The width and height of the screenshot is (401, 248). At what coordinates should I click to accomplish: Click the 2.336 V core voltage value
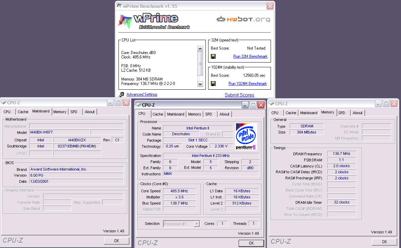221,146
